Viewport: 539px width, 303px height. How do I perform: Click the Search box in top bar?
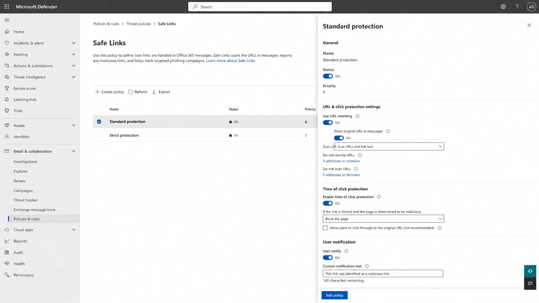tap(260, 7)
